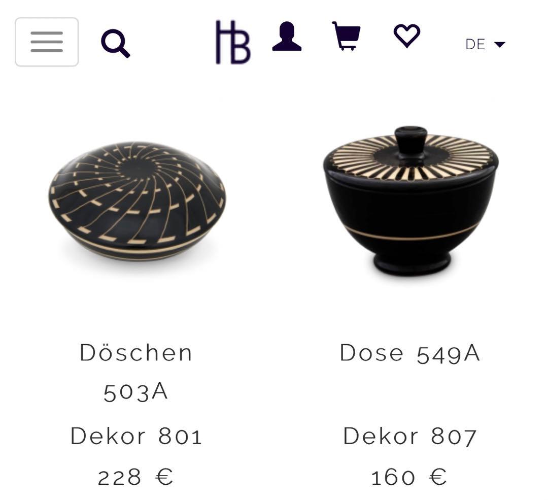View the shopping cart

(x=346, y=36)
